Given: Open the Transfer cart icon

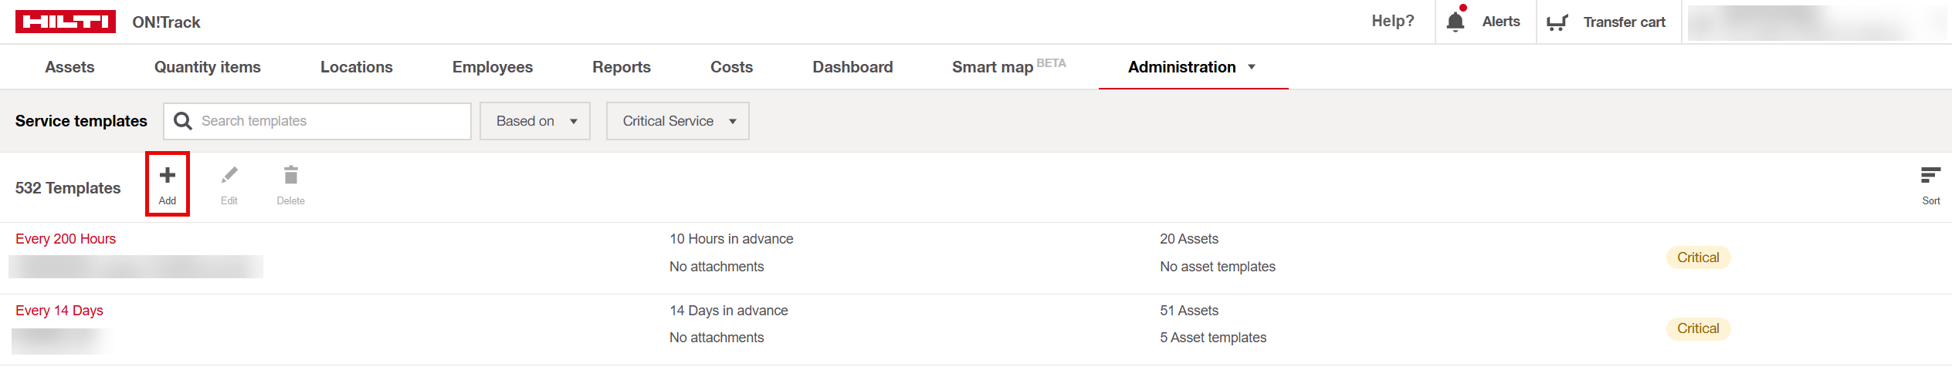Looking at the screenshot, I should tap(1557, 22).
